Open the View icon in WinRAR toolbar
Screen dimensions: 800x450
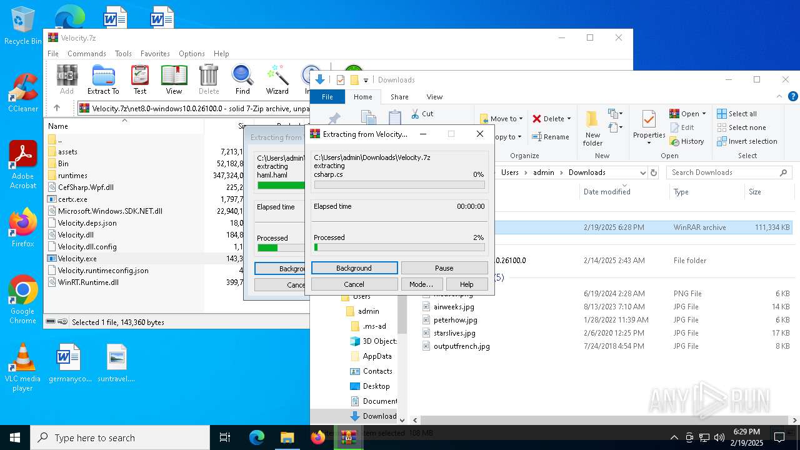coord(174,79)
